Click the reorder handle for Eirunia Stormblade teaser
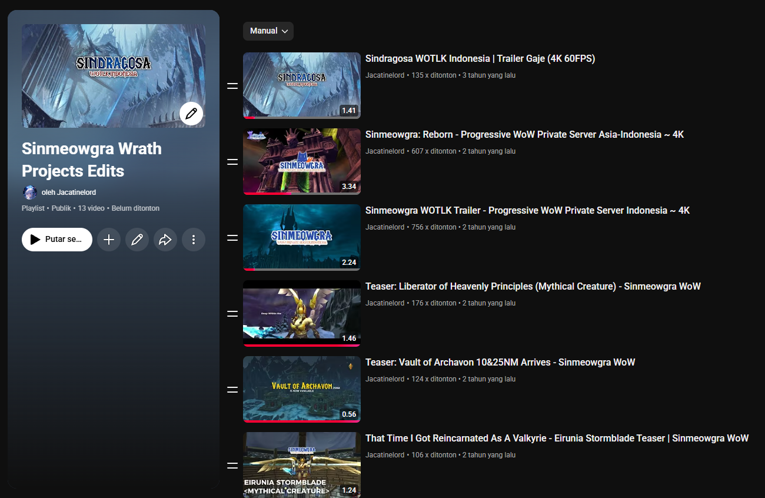The height and width of the screenshot is (498, 765). 232,466
